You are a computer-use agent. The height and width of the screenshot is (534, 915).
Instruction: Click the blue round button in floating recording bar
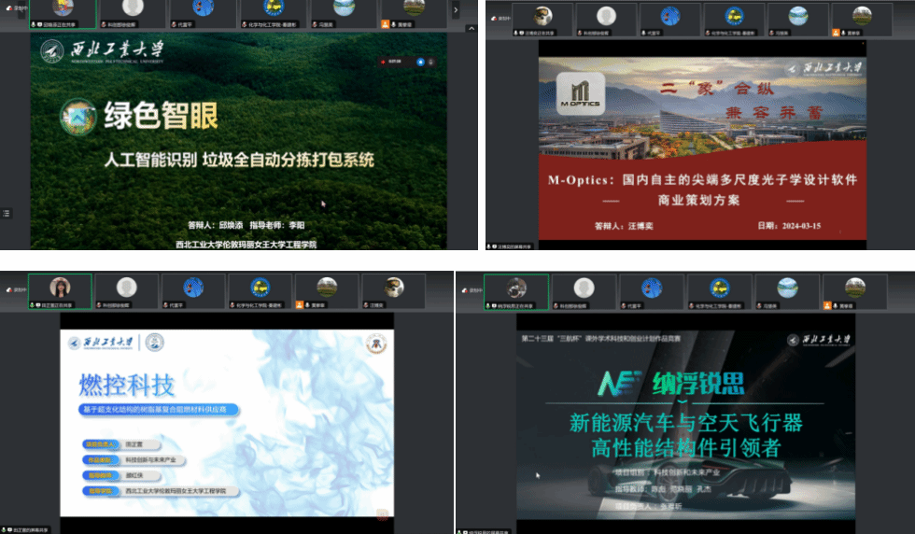click(x=420, y=62)
